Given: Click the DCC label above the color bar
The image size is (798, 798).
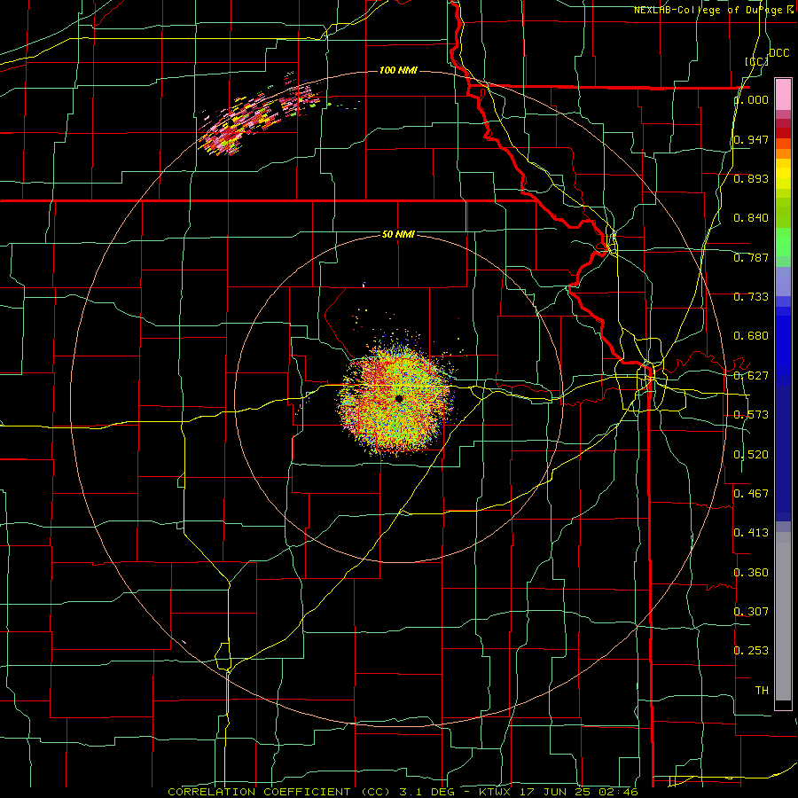Looking at the screenshot, I should click(778, 53).
